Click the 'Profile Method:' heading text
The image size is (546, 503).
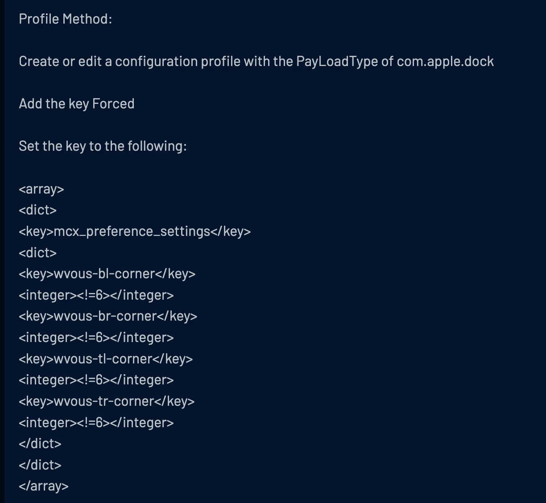[66, 19]
